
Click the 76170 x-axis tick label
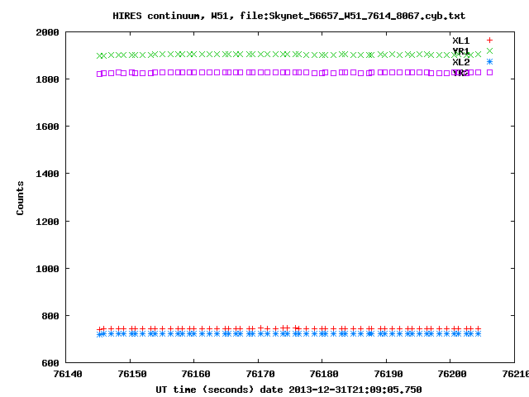[x=260, y=374]
